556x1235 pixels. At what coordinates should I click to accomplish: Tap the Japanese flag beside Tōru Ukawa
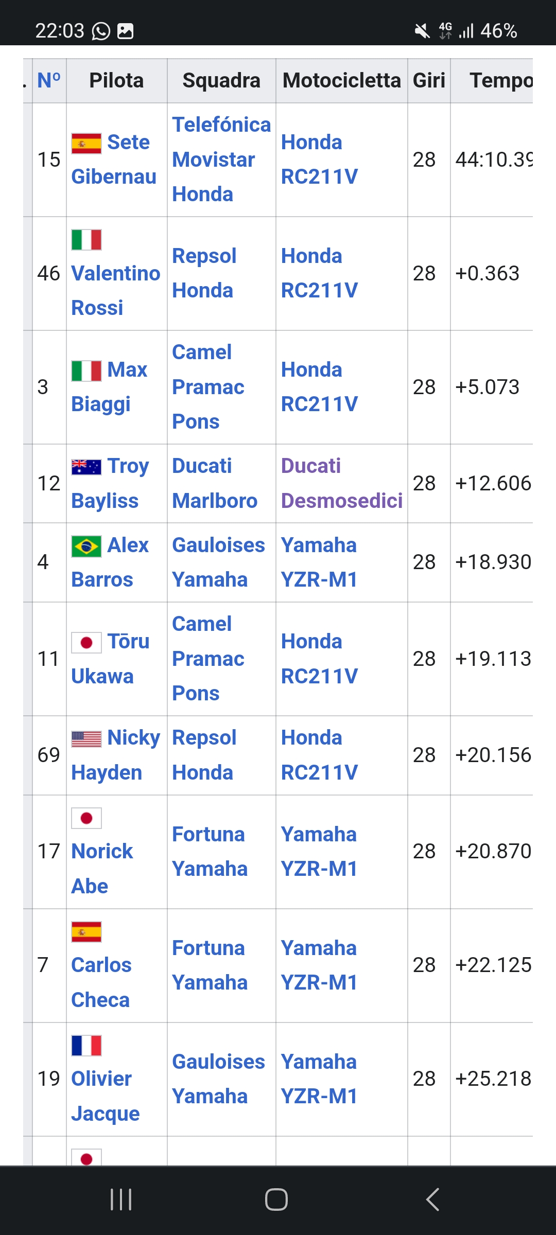tap(86, 643)
